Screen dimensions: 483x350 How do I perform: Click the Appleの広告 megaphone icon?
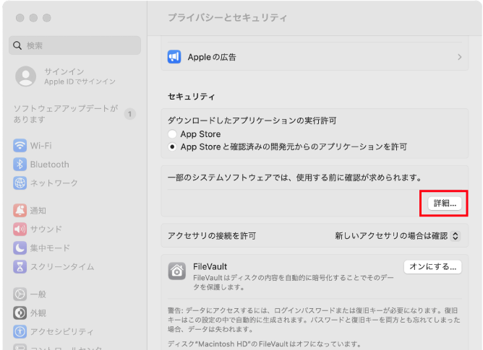point(174,57)
